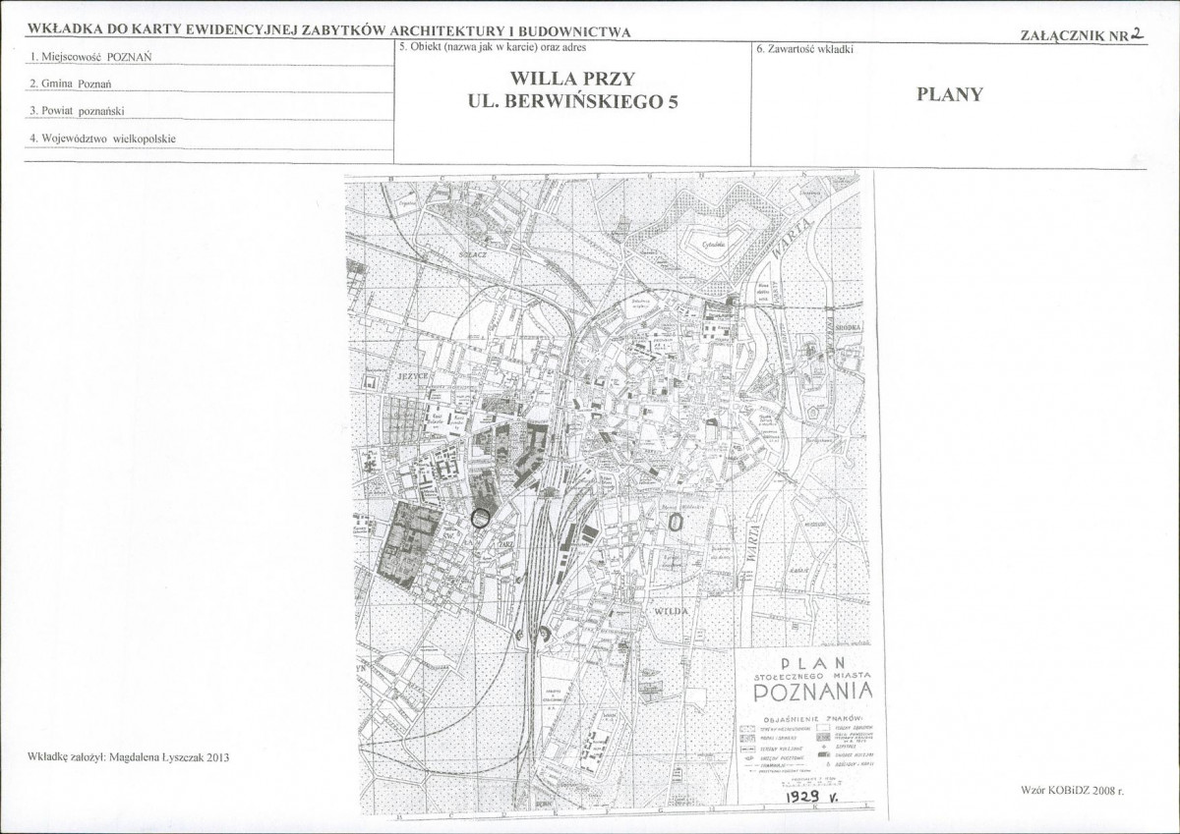
Task: Click the 'Województwo wielkopolskie' field
Action: click(x=208, y=139)
